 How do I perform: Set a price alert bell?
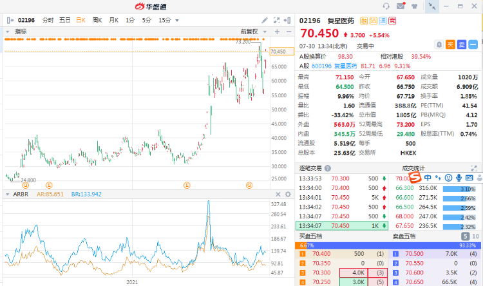pyautogui.click(x=439, y=44)
